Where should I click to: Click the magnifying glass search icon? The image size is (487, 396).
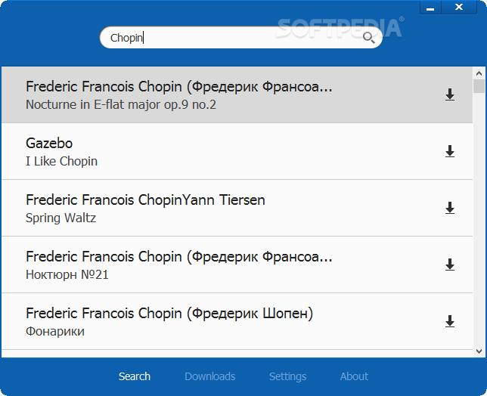pos(369,38)
